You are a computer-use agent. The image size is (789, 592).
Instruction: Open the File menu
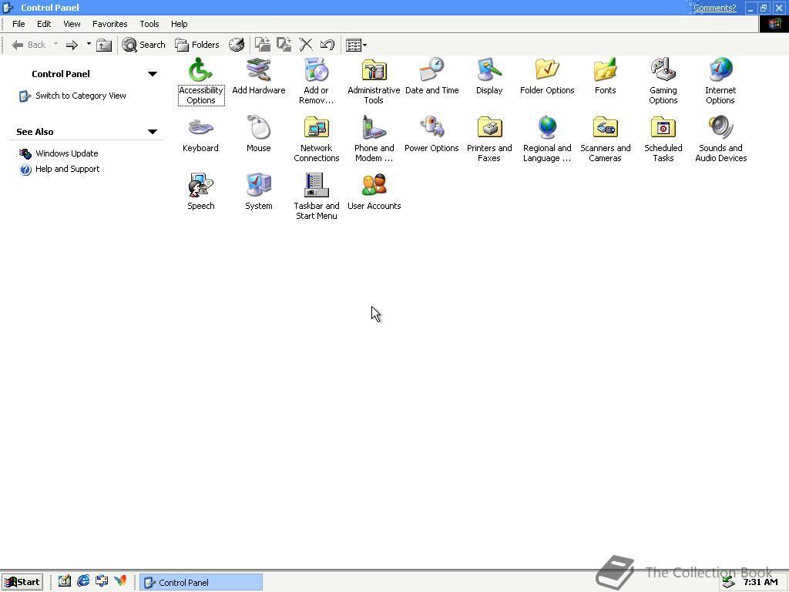click(x=18, y=24)
